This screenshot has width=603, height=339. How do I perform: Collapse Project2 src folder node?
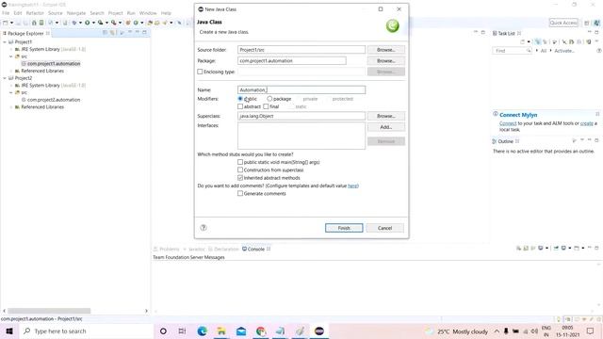(x=11, y=92)
